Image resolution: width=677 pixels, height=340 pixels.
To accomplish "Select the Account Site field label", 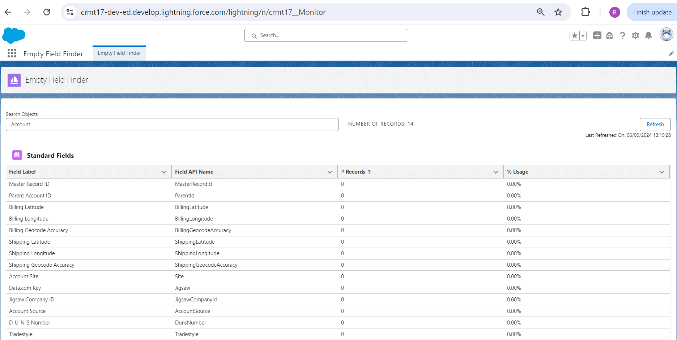I will 24,276.
